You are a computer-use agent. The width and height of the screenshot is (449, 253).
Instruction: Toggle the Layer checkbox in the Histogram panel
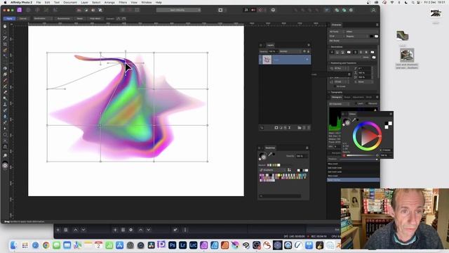tap(356, 103)
